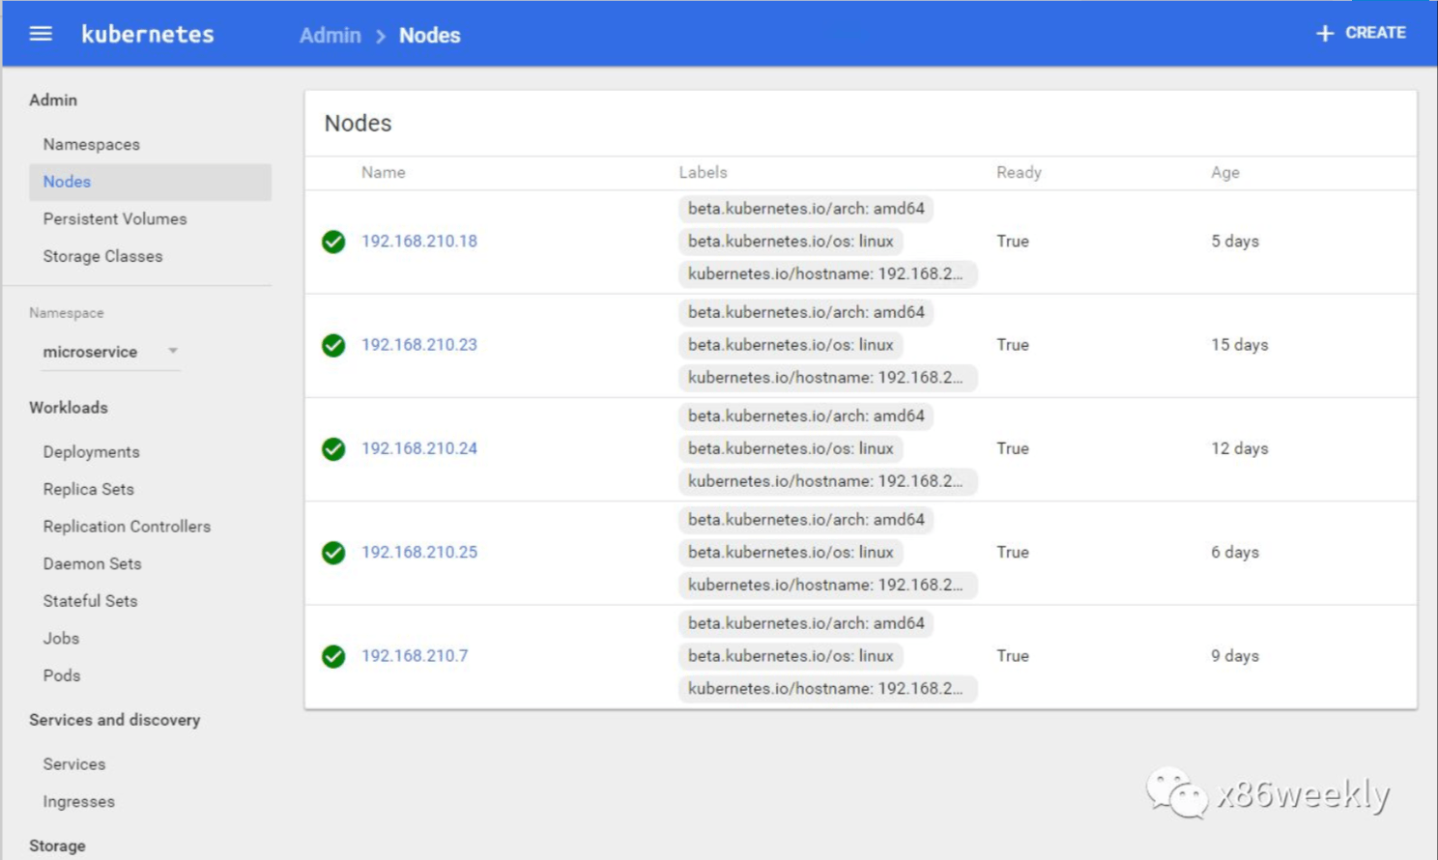1438x860 pixels.
Task: Open Namespaces in the sidebar
Action: (92, 144)
